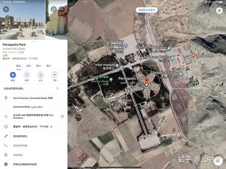
Task: Start directions with the blue route button
Action: coord(13,75)
